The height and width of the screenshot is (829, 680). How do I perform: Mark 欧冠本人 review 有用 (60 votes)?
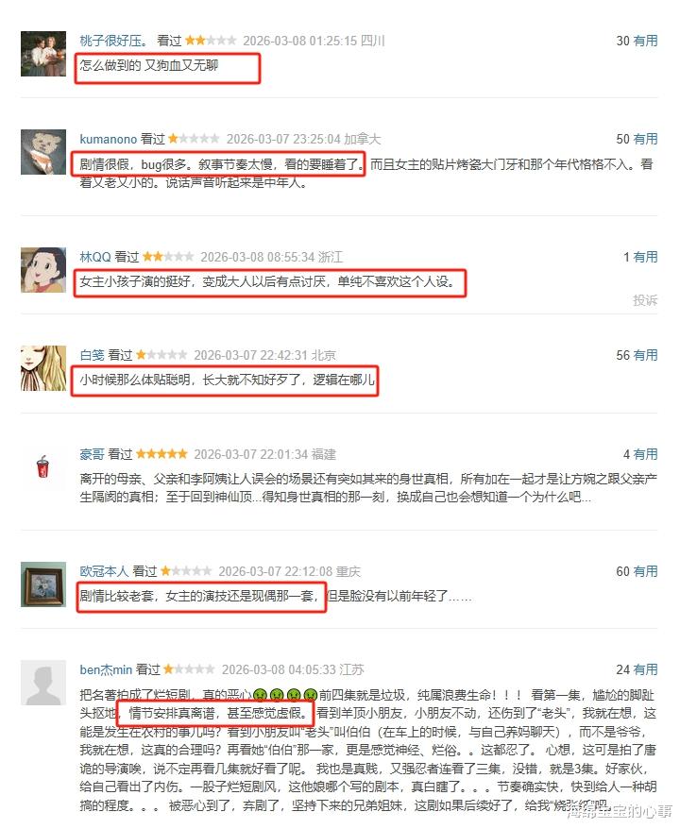tap(645, 571)
